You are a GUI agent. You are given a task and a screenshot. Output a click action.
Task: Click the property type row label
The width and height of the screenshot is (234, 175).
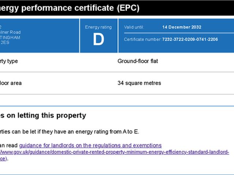pyautogui.click(x=9, y=61)
